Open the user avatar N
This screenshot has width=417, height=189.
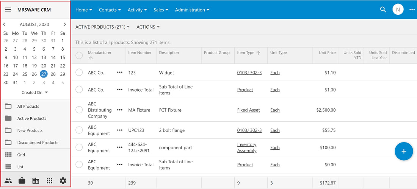pyautogui.click(x=398, y=10)
